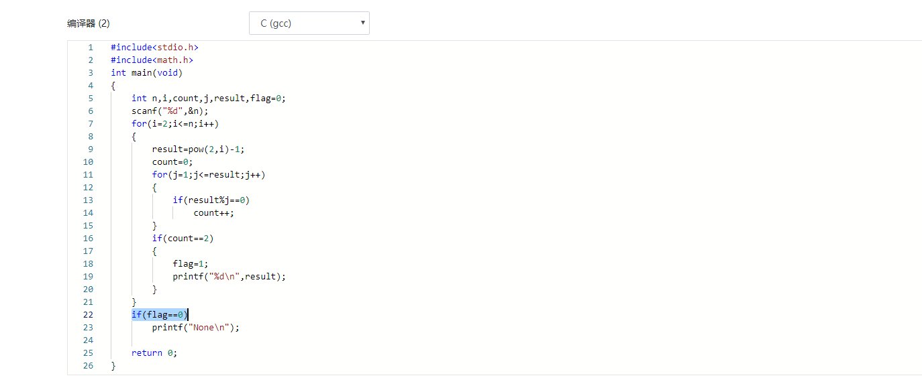The height and width of the screenshot is (388, 922).
Task: Click the if(result%j==0) condition
Action: [211, 200]
